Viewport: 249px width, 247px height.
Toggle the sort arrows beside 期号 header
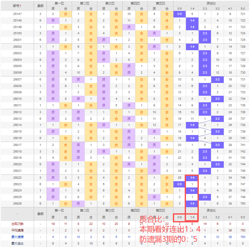pos(20,6)
